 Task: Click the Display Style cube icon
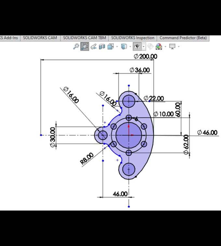tap(124, 47)
